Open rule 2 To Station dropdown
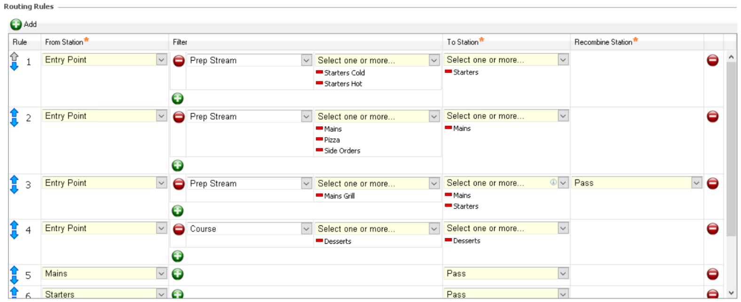 click(x=563, y=116)
